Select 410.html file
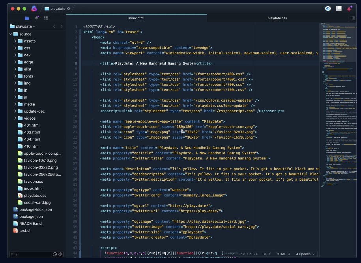 [x=37, y=146]
